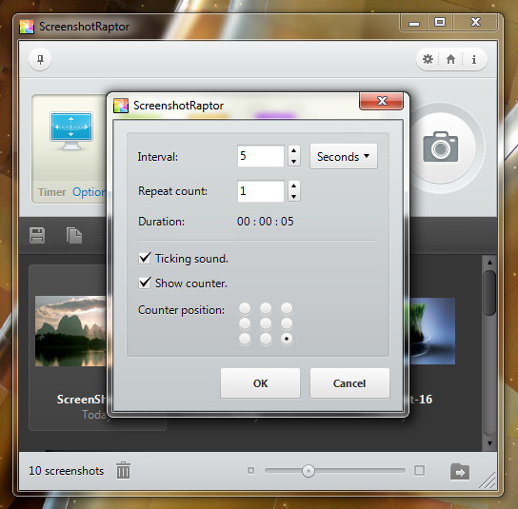Viewport: 518px width, 509px height.
Task: Click the Repeat count input field
Action: (x=261, y=191)
